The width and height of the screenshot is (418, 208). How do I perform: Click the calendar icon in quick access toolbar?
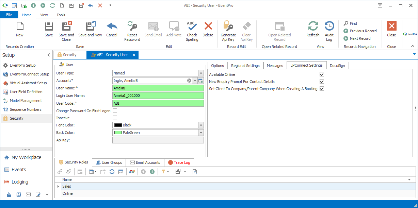[14, 5]
